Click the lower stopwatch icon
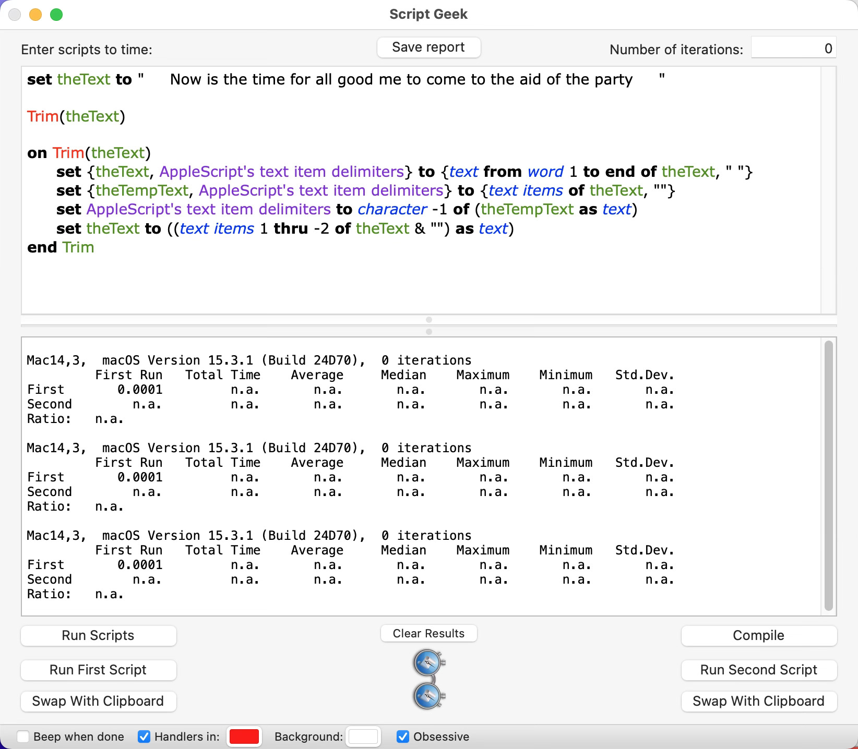Viewport: 858px width, 749px height. tap(429, 696)
